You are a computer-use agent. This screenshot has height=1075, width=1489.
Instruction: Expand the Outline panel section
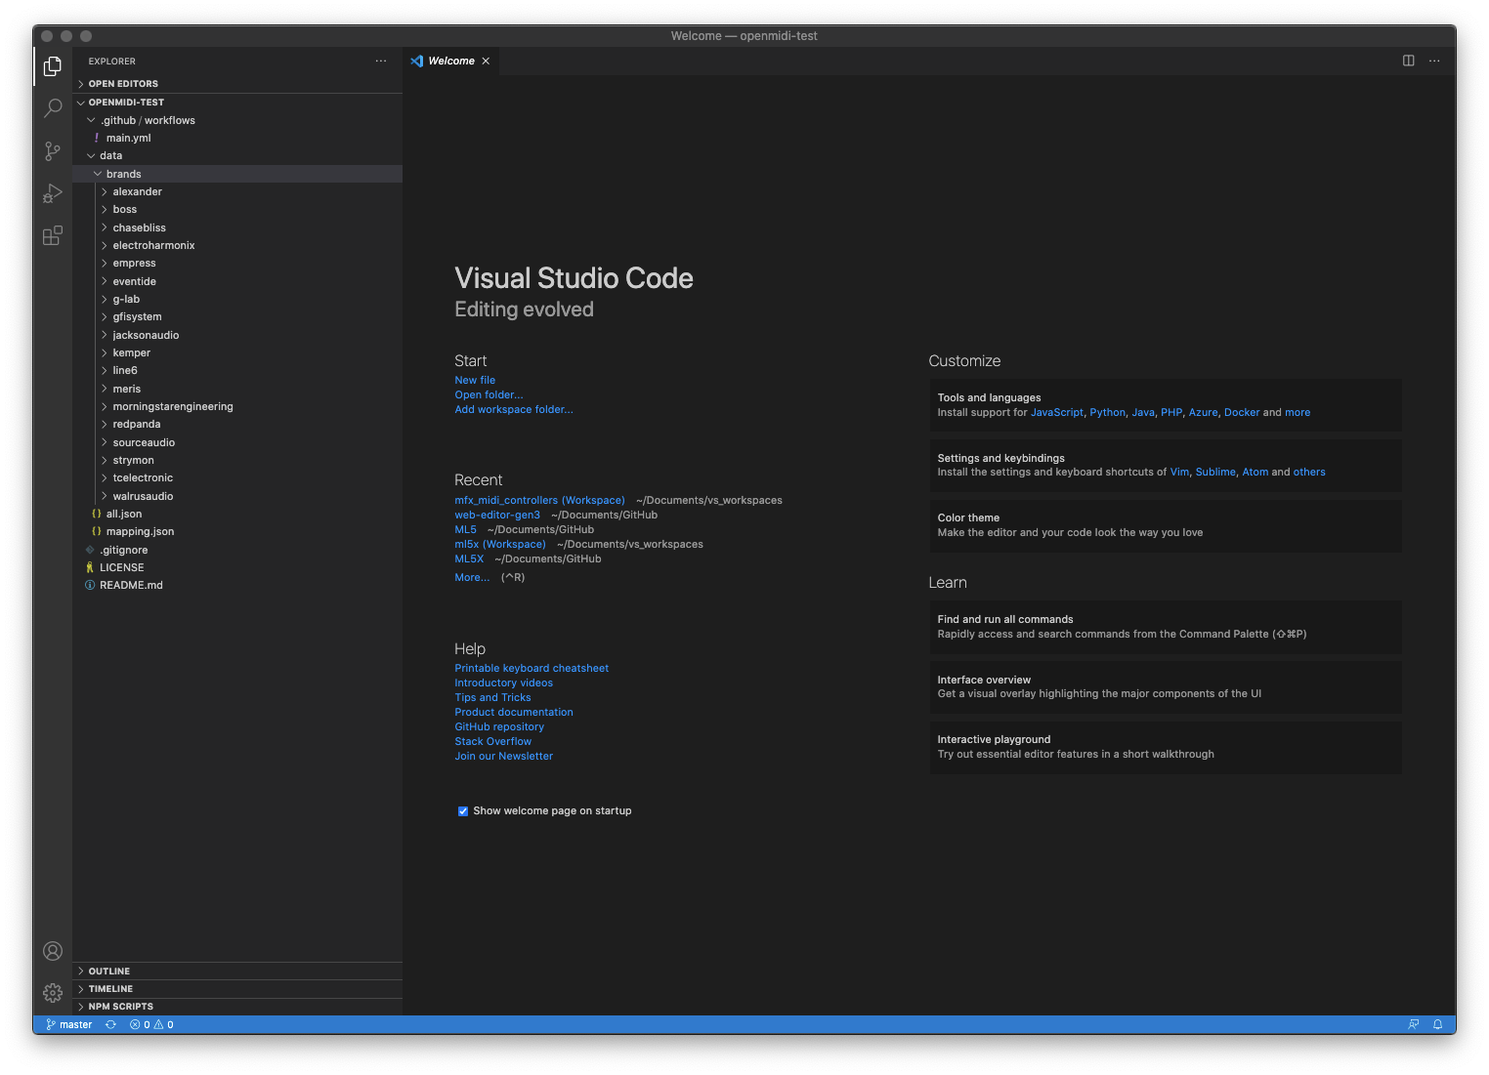pyautogui.click(x=108, y=972)
